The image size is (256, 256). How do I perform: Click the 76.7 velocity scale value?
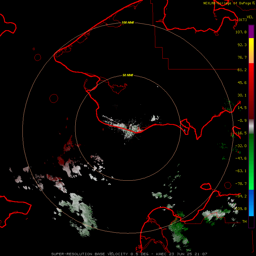242,57
